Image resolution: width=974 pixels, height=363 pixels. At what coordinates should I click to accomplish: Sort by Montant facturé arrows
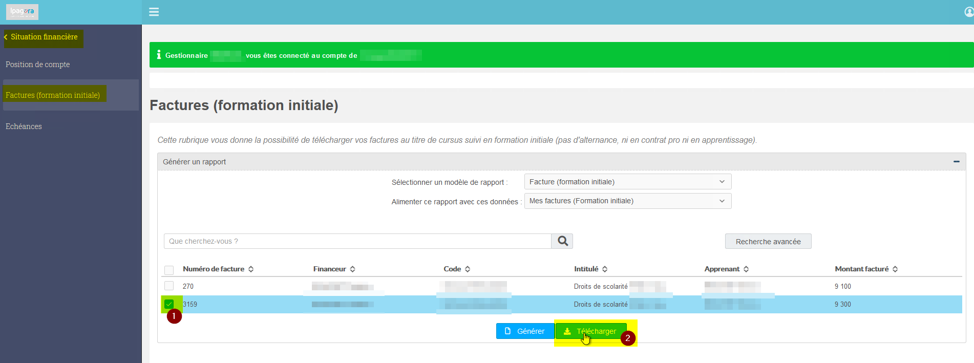point(895,269)
